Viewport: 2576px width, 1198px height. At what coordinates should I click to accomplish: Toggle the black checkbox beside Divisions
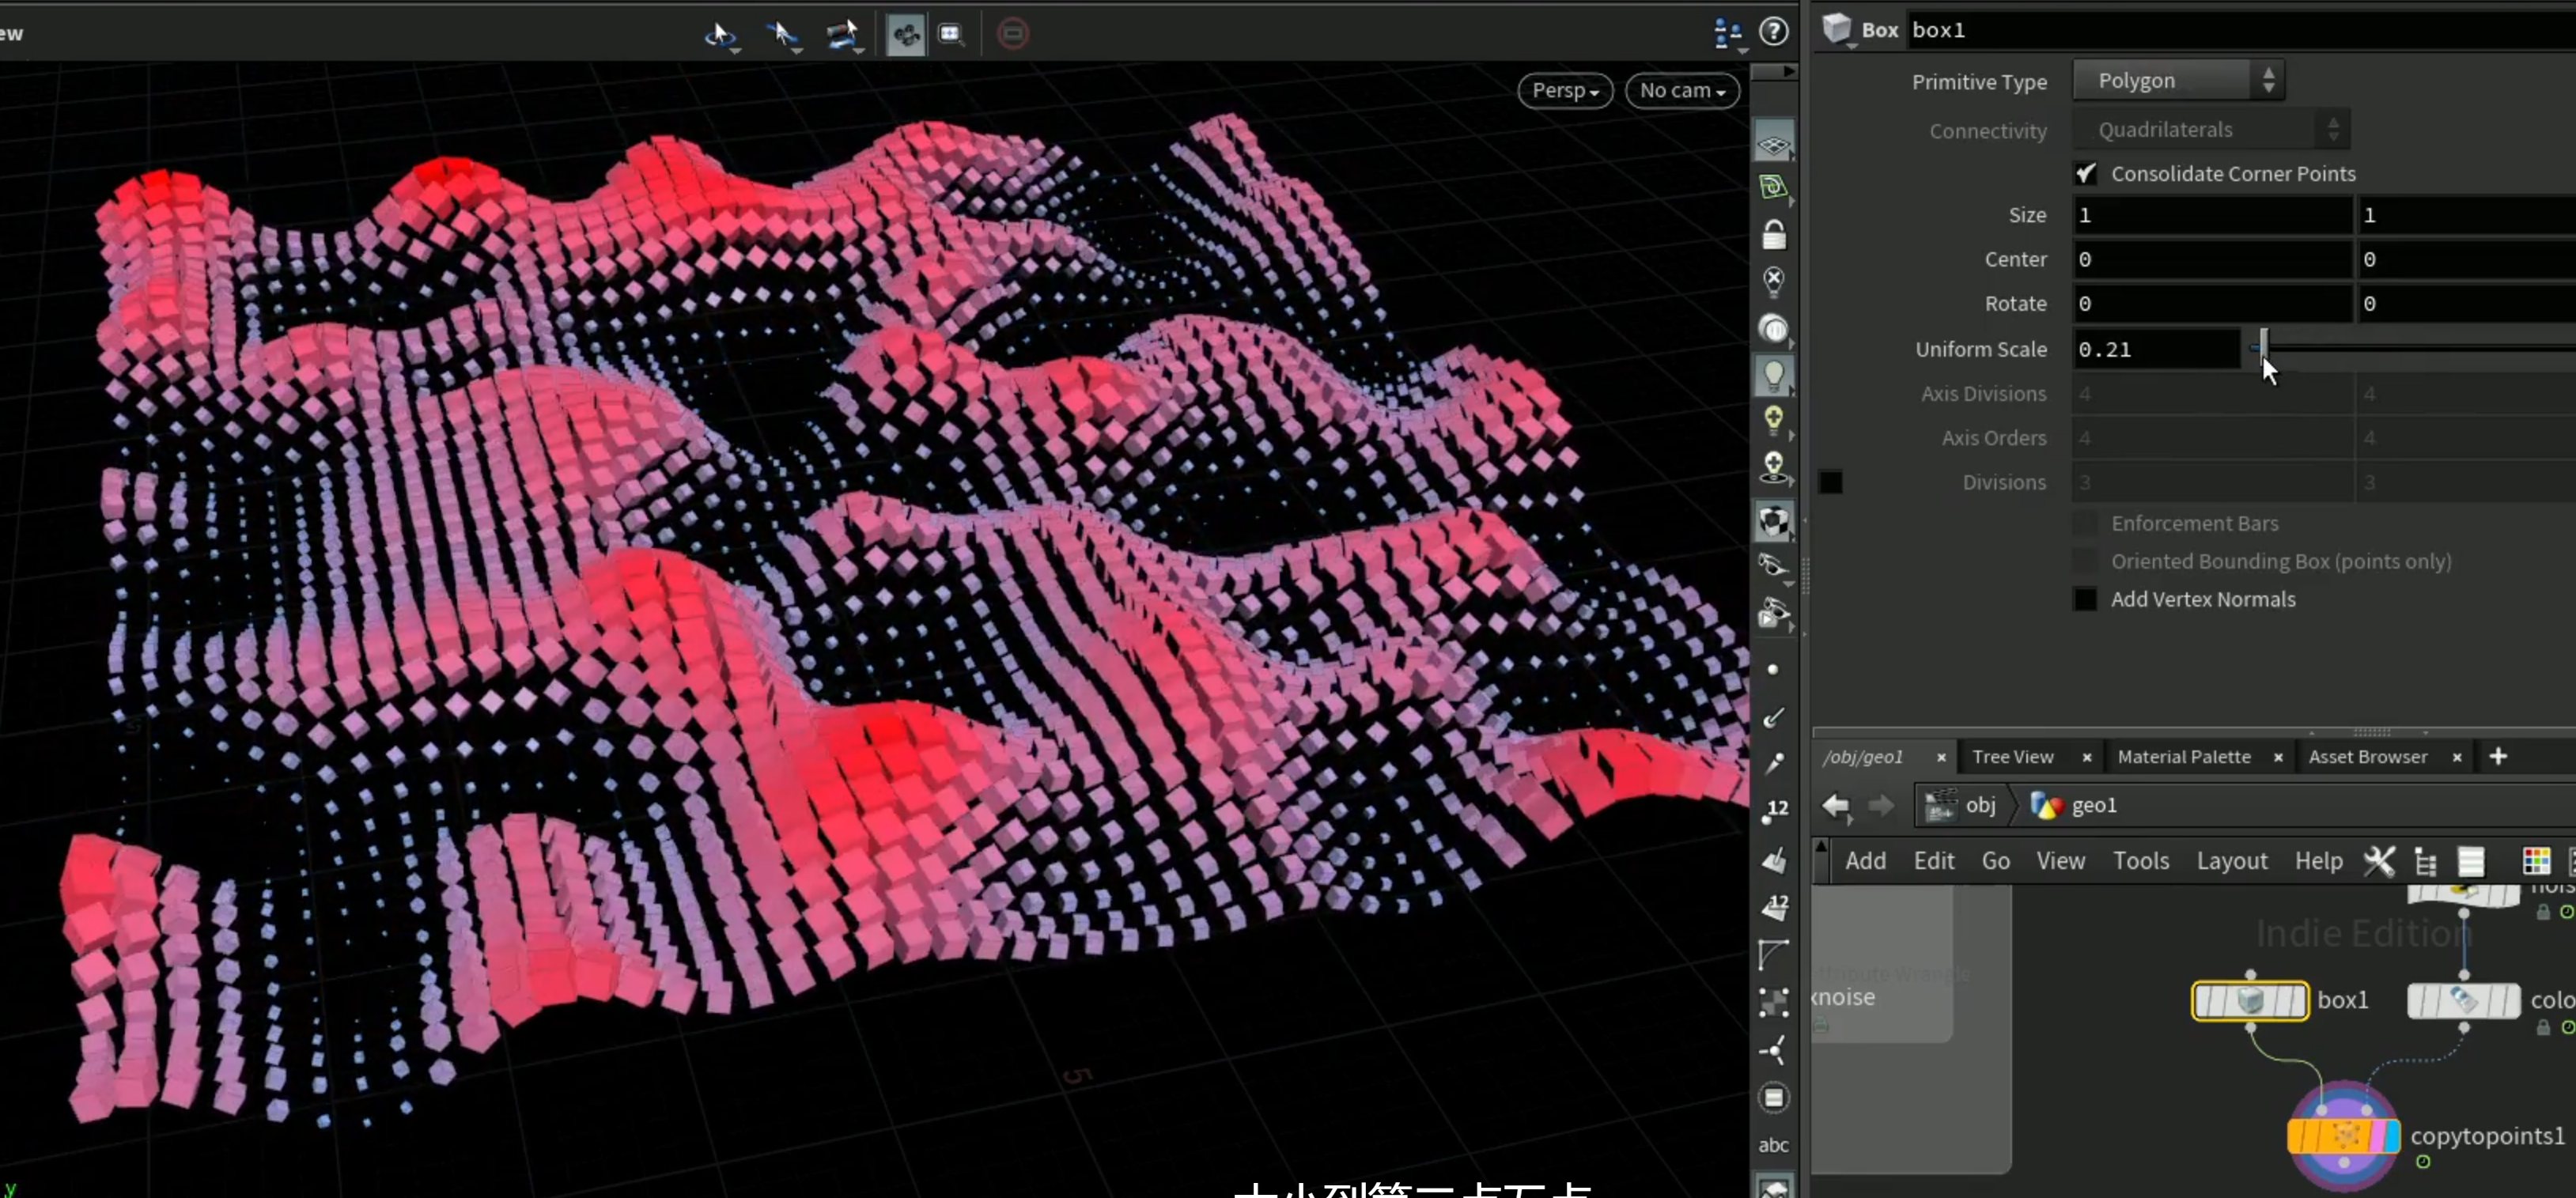click(x=1830, y=482)
